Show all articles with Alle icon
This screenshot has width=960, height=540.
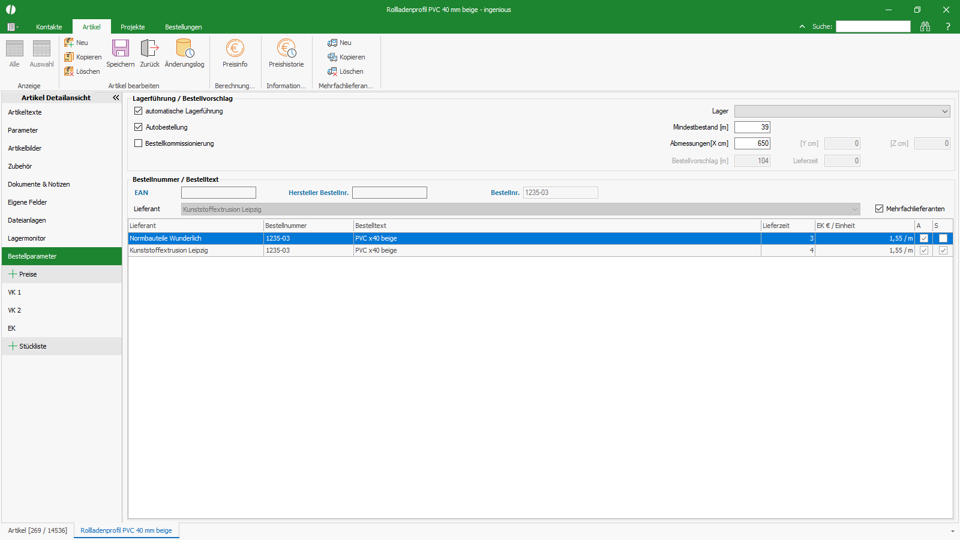[x=14, y=49]
